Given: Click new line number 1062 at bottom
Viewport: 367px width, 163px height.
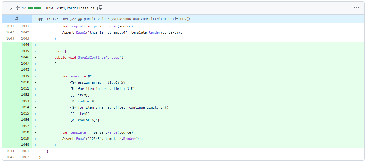Looking at the screenshot, I should click(25, 157).
